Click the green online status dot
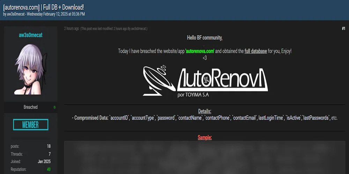Viewport: 349px width, 174px height. point(54,108)
